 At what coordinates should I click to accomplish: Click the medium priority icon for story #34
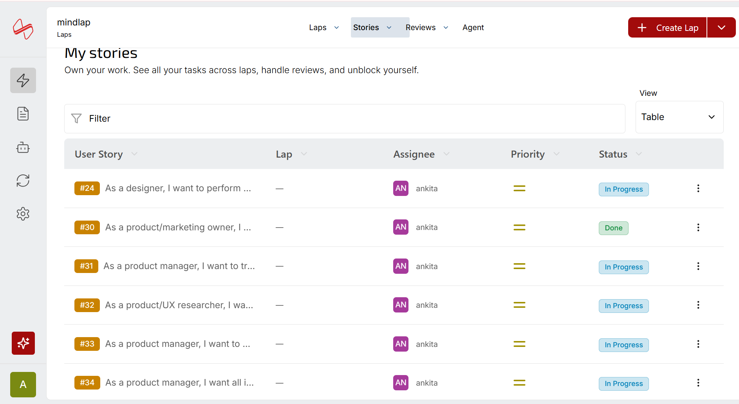pyautogui.click(x=519, y=383)
